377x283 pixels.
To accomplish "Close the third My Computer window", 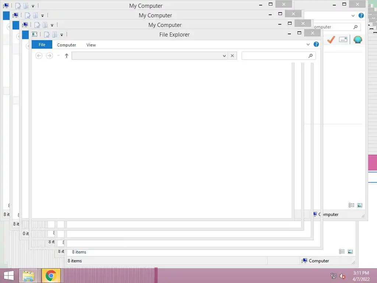I will point(303,23).
